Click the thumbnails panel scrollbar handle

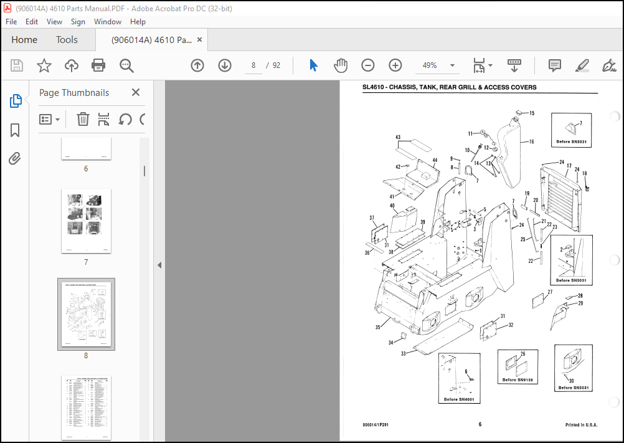[144, 171]
